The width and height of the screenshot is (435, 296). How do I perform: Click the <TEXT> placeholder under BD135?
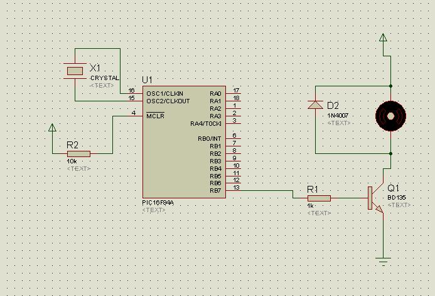pos(399,205)
